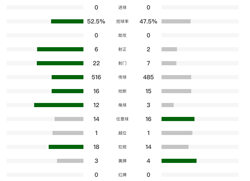
Task: Click the right green 任意球 bar
Action: (178, 119)
